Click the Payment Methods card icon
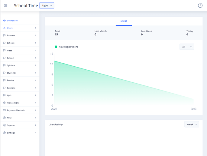 coord(4,110)
